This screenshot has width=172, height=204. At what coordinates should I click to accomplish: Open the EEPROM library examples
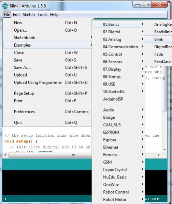tap(118, 132)
